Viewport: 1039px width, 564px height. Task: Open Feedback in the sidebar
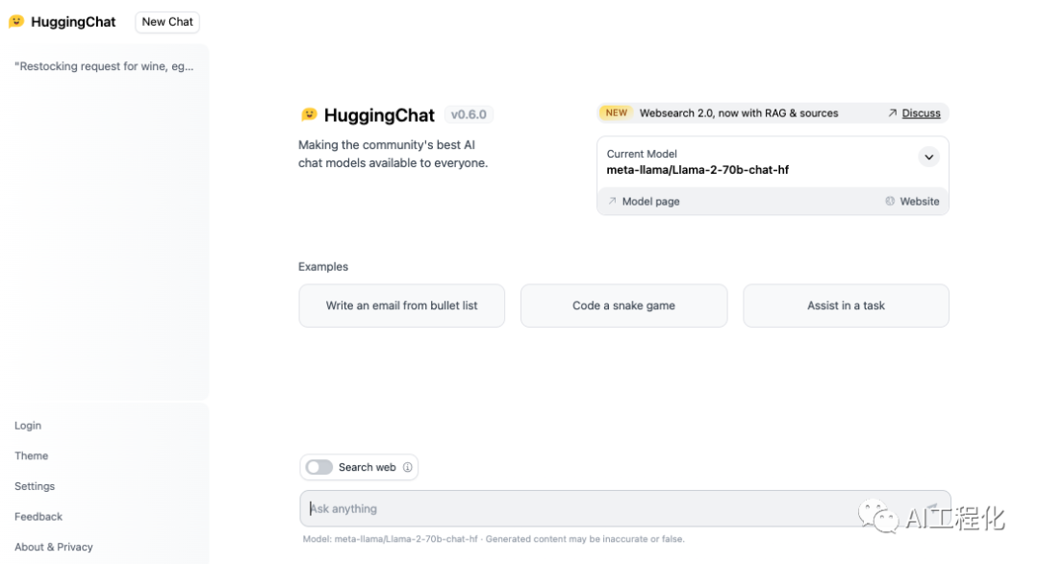coord(38,517)
